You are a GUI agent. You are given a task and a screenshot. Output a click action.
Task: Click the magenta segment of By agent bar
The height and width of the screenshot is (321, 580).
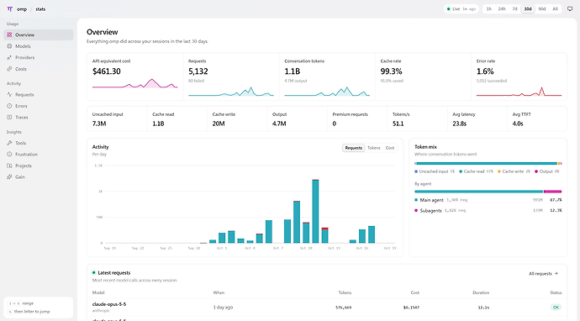click(552, 192)
